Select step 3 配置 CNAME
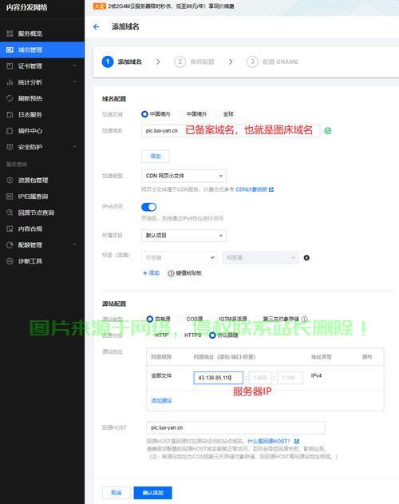 pos(272,62)
